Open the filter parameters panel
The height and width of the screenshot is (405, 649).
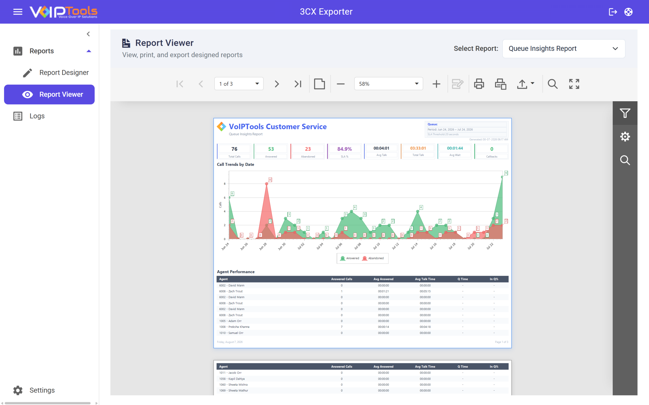click(x=625, y=113)
